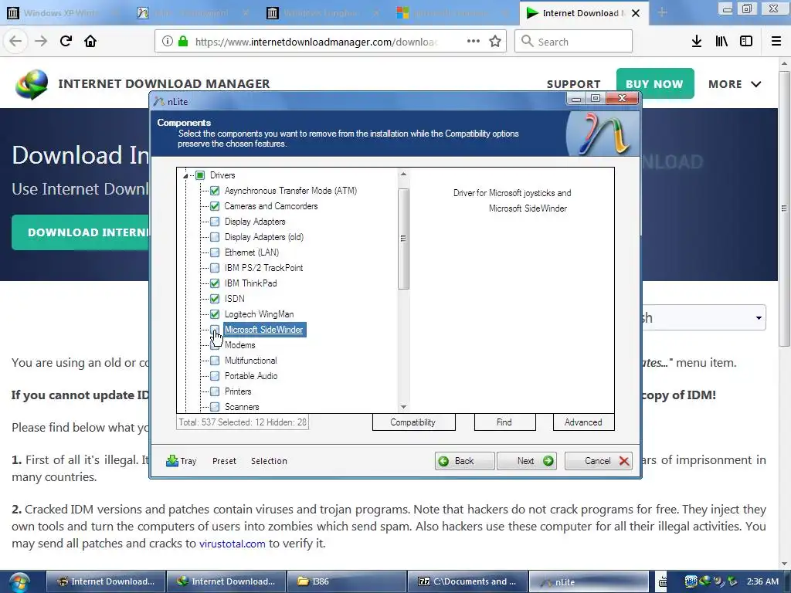Check the Ethernet (LAN) checkbox
This screenshot has width=791, height=593.
[x=215, y=252]
